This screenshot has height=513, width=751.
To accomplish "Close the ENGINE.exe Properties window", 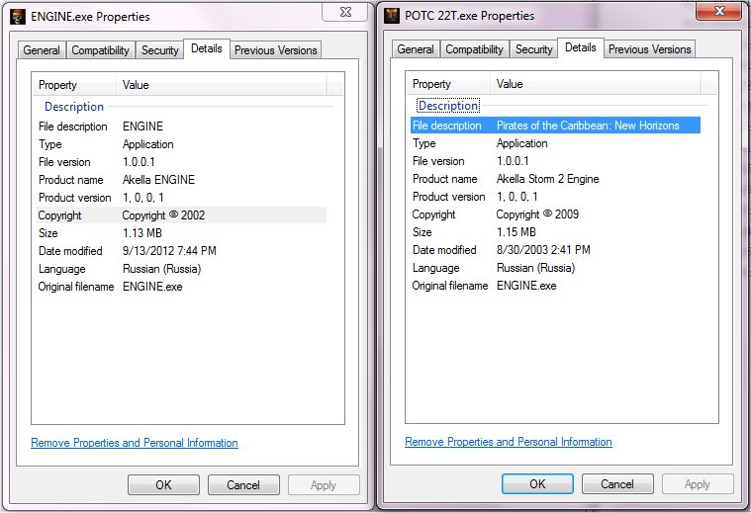I will pos(345,12).
